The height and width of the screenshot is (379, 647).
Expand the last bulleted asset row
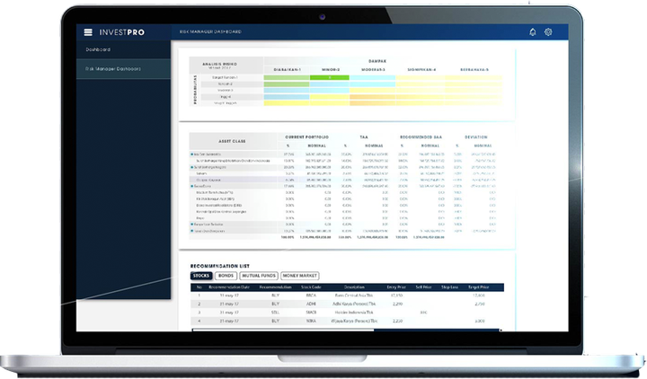(192, 231)
